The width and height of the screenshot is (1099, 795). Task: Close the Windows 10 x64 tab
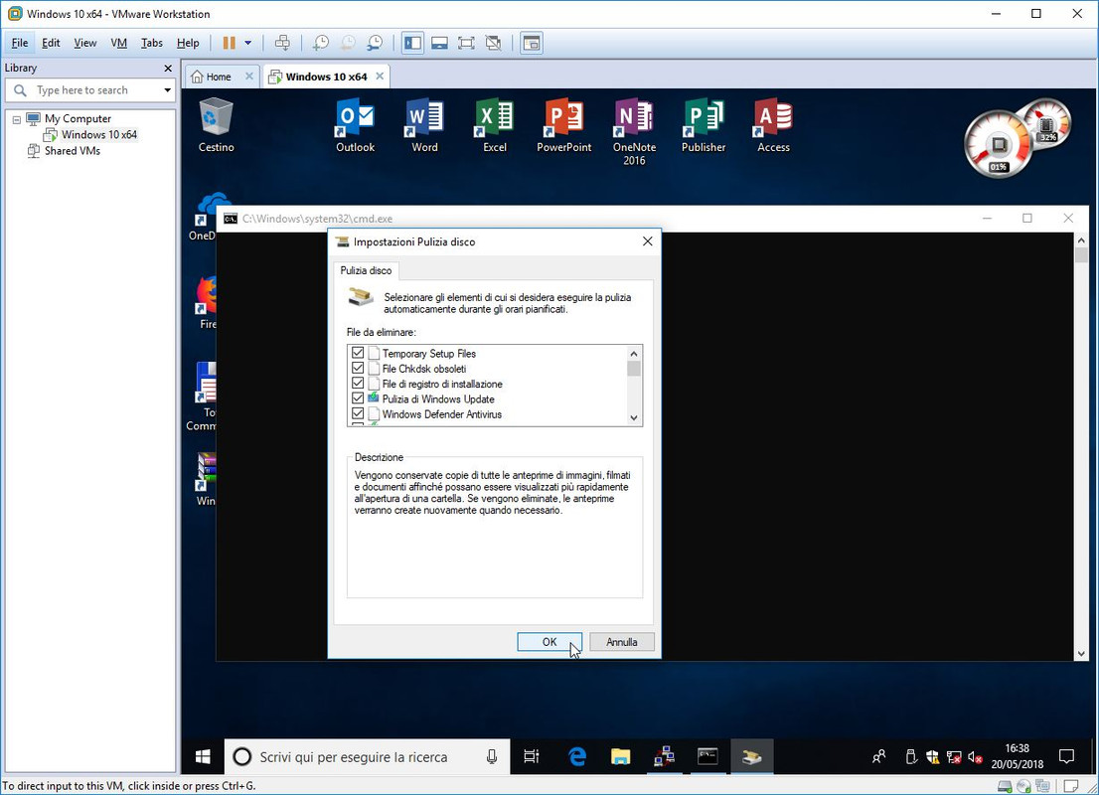[x=380, y=76]
